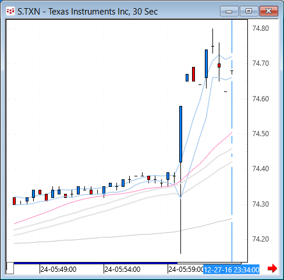
Task: Click the 24-05:59:00 time label
Action: point(186,270)
